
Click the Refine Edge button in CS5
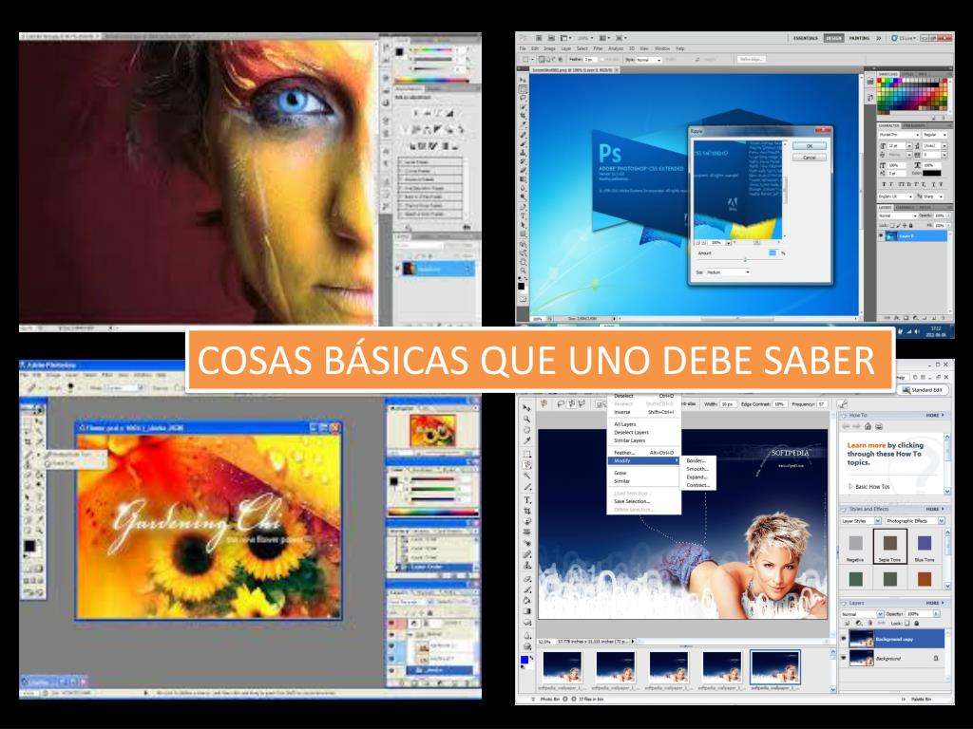[752, 60]
